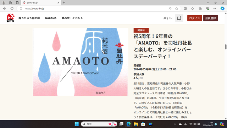Click the site logo
The width and height of the screenshot is (227, 128).
tap(11, 18)
